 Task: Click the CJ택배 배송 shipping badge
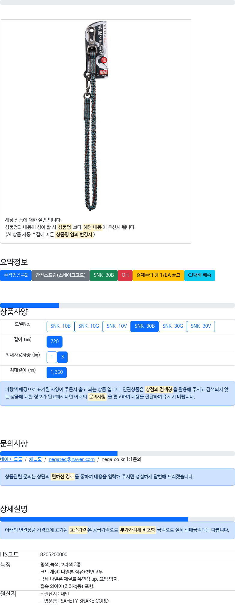200,275
